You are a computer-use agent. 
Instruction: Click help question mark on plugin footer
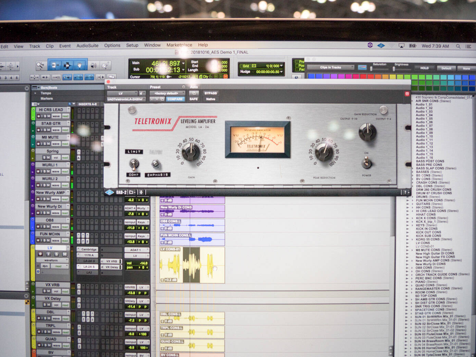point(406,192)
